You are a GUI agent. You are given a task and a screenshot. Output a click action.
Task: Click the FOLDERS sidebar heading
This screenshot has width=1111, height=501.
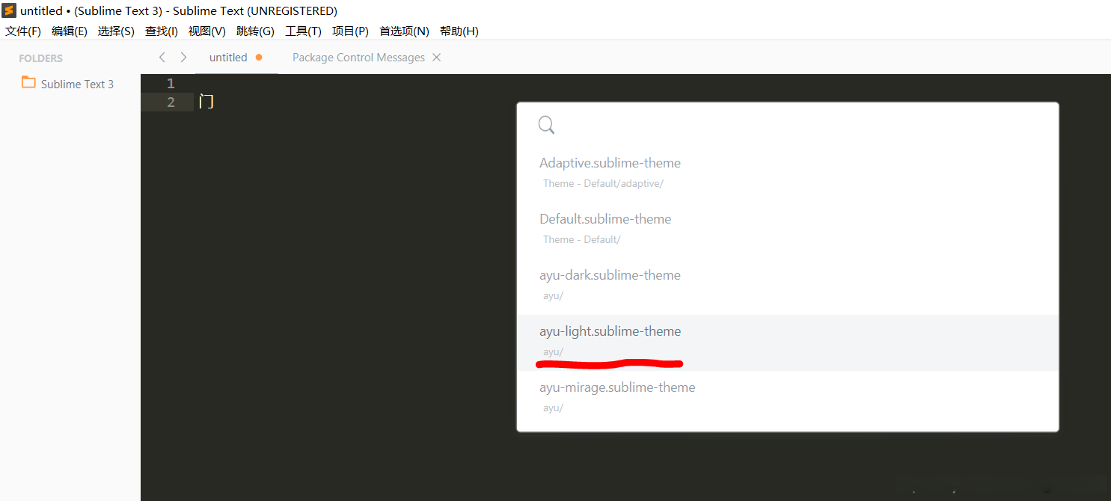40,58
